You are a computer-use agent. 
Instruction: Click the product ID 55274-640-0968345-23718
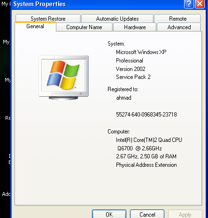(x=146, y=115)
